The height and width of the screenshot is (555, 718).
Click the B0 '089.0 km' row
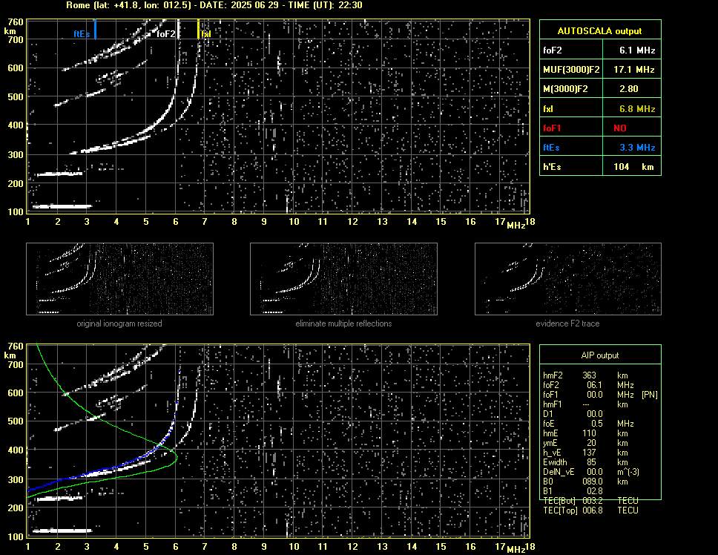tap(584, 482)
